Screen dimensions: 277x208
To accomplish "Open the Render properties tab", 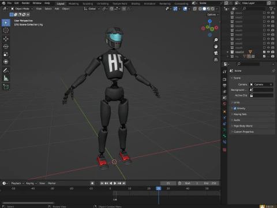I will tap(224, 79).
